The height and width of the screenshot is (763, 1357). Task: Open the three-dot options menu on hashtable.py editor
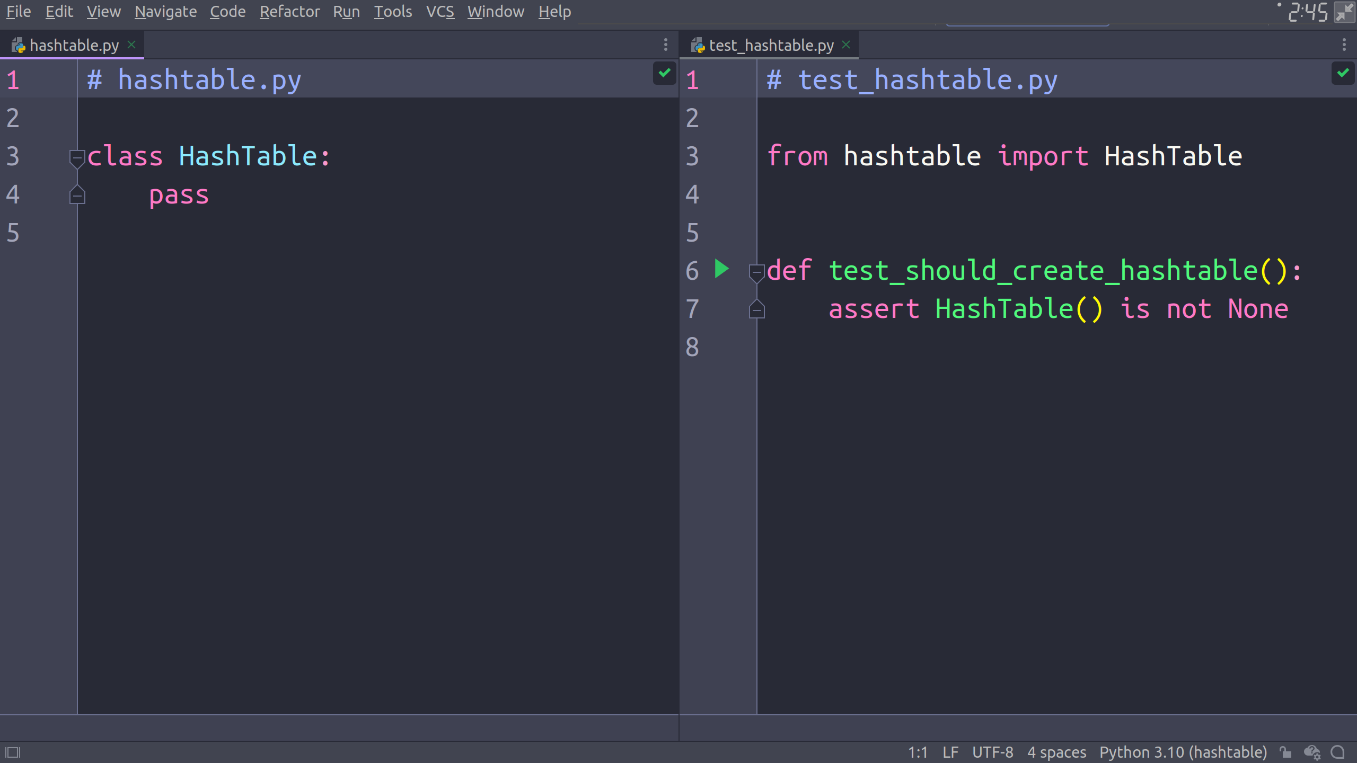click(x=666, y=45)
